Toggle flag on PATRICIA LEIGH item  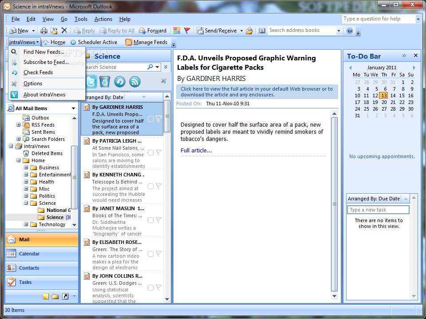159,152
